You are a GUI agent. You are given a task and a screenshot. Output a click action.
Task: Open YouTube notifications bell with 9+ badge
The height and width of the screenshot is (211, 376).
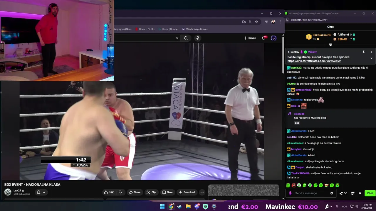[x=264, y=38]
